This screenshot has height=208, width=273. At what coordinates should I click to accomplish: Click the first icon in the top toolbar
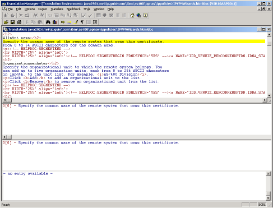coord(6,15)
